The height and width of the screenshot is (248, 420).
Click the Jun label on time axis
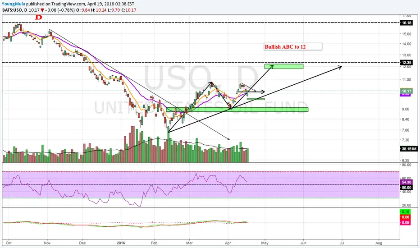(303, 243)
